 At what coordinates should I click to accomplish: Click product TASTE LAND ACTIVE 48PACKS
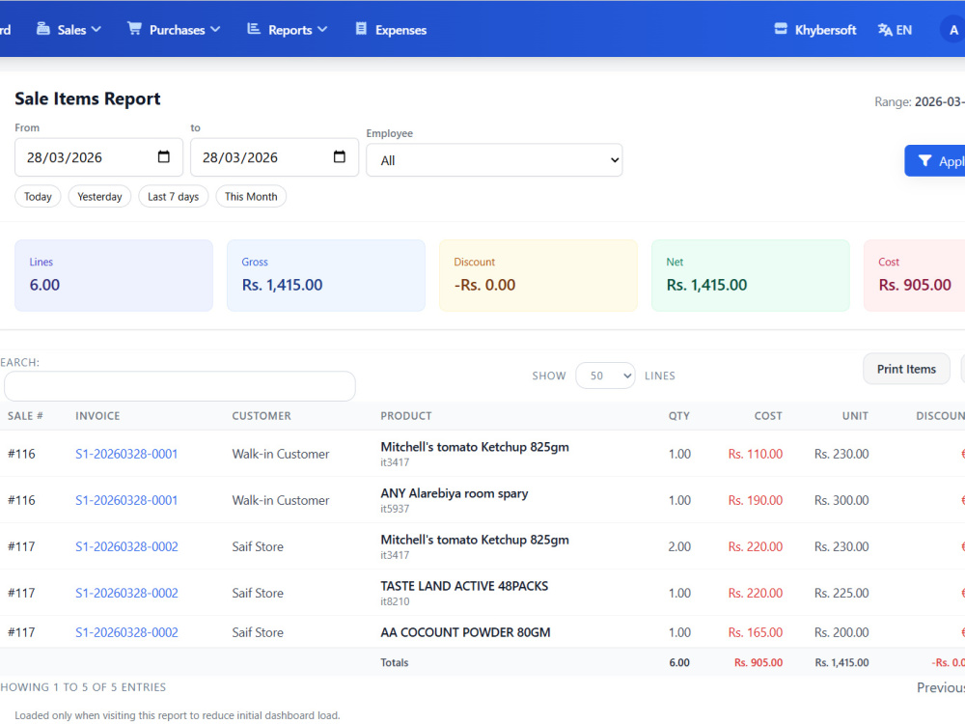tap(465, 586)
